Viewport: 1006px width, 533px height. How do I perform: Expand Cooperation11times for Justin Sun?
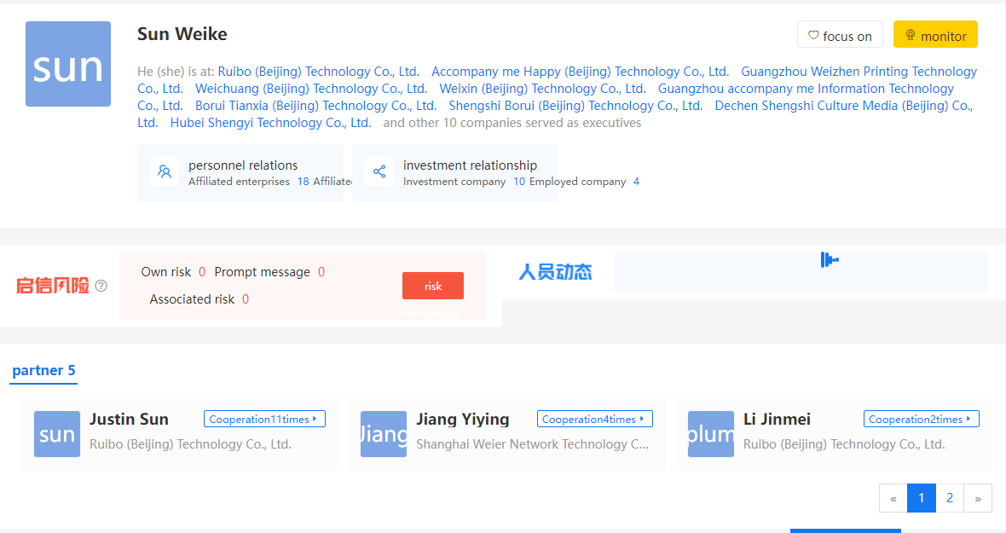click(x=264, y=419)
